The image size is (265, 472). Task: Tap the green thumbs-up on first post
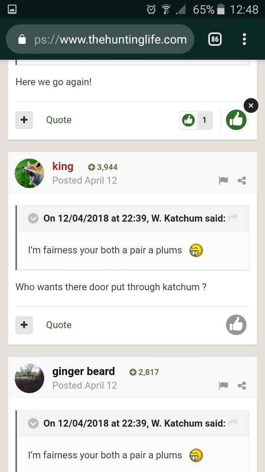(236, 120)
